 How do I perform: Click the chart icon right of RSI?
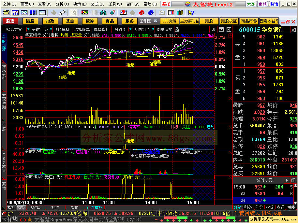pyautogui.click(x=42, y=13)
